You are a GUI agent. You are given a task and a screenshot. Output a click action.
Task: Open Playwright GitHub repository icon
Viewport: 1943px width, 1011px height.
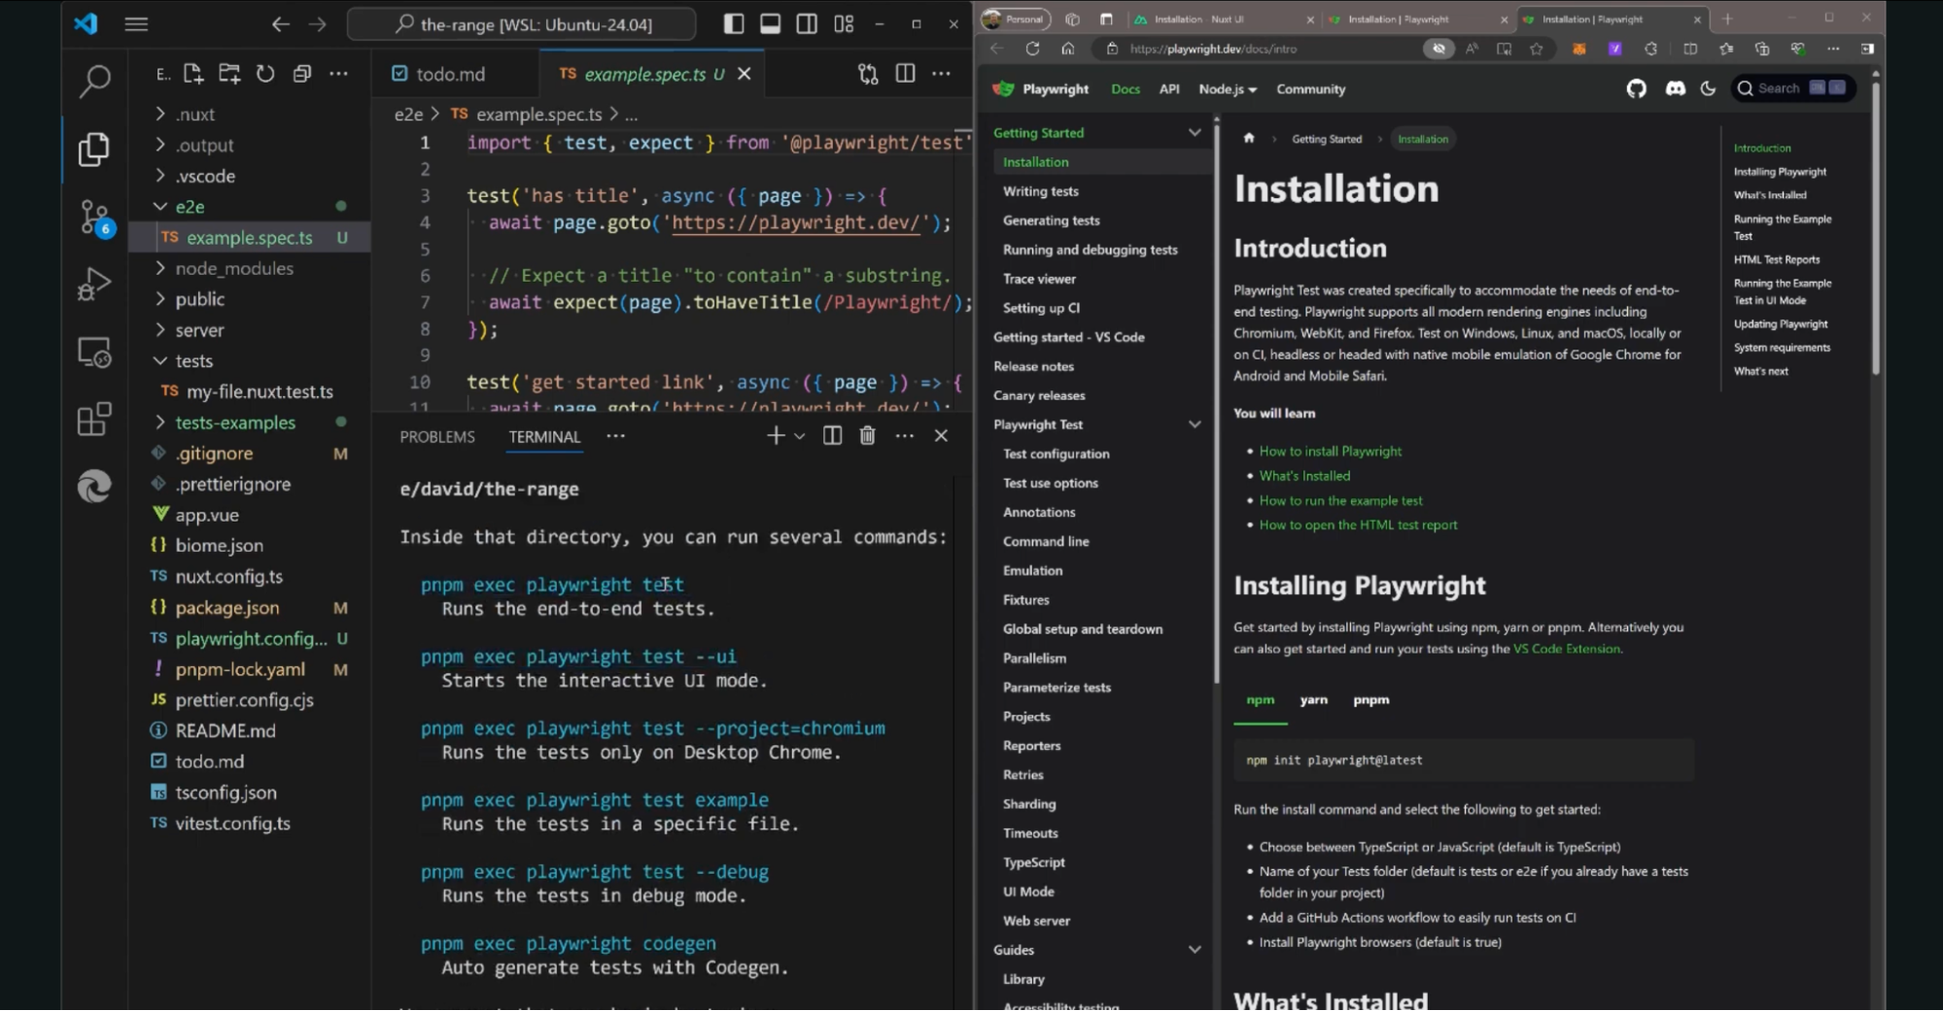click(x=1636, y=88)
